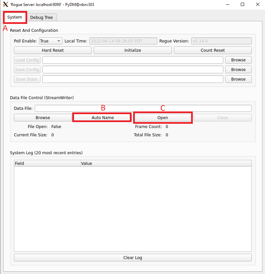Clear the system log

coord(132,257)
